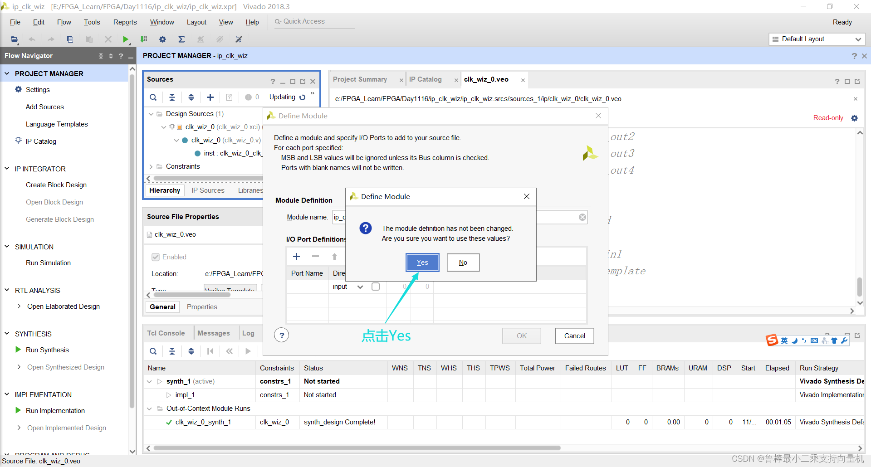Select the clk_wiz_0_synth_1 run

point(203,422)
